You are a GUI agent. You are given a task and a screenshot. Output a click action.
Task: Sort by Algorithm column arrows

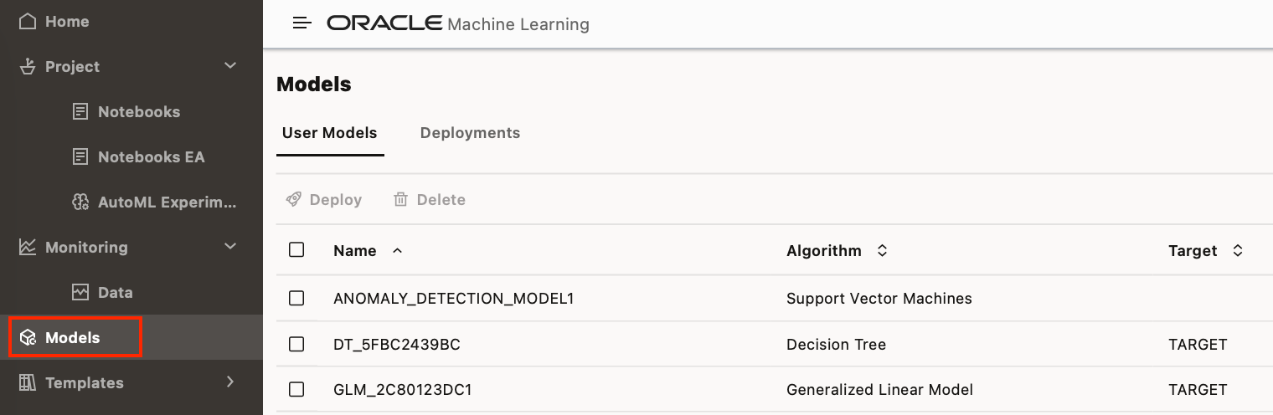(x=882, y=250)
